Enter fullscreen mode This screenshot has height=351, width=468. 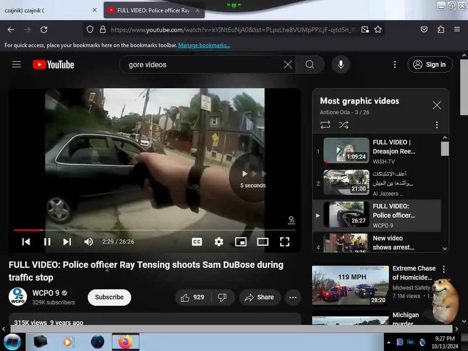(285, 242)
